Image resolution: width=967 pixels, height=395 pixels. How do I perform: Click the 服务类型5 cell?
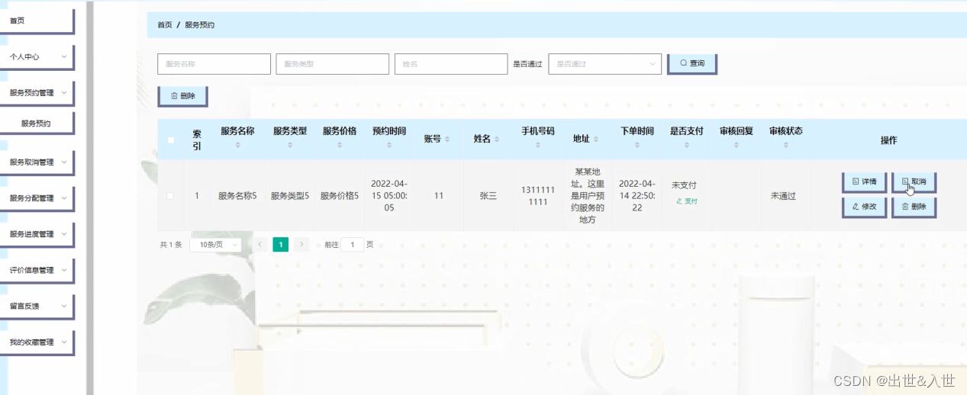click(x=290, y=196)
